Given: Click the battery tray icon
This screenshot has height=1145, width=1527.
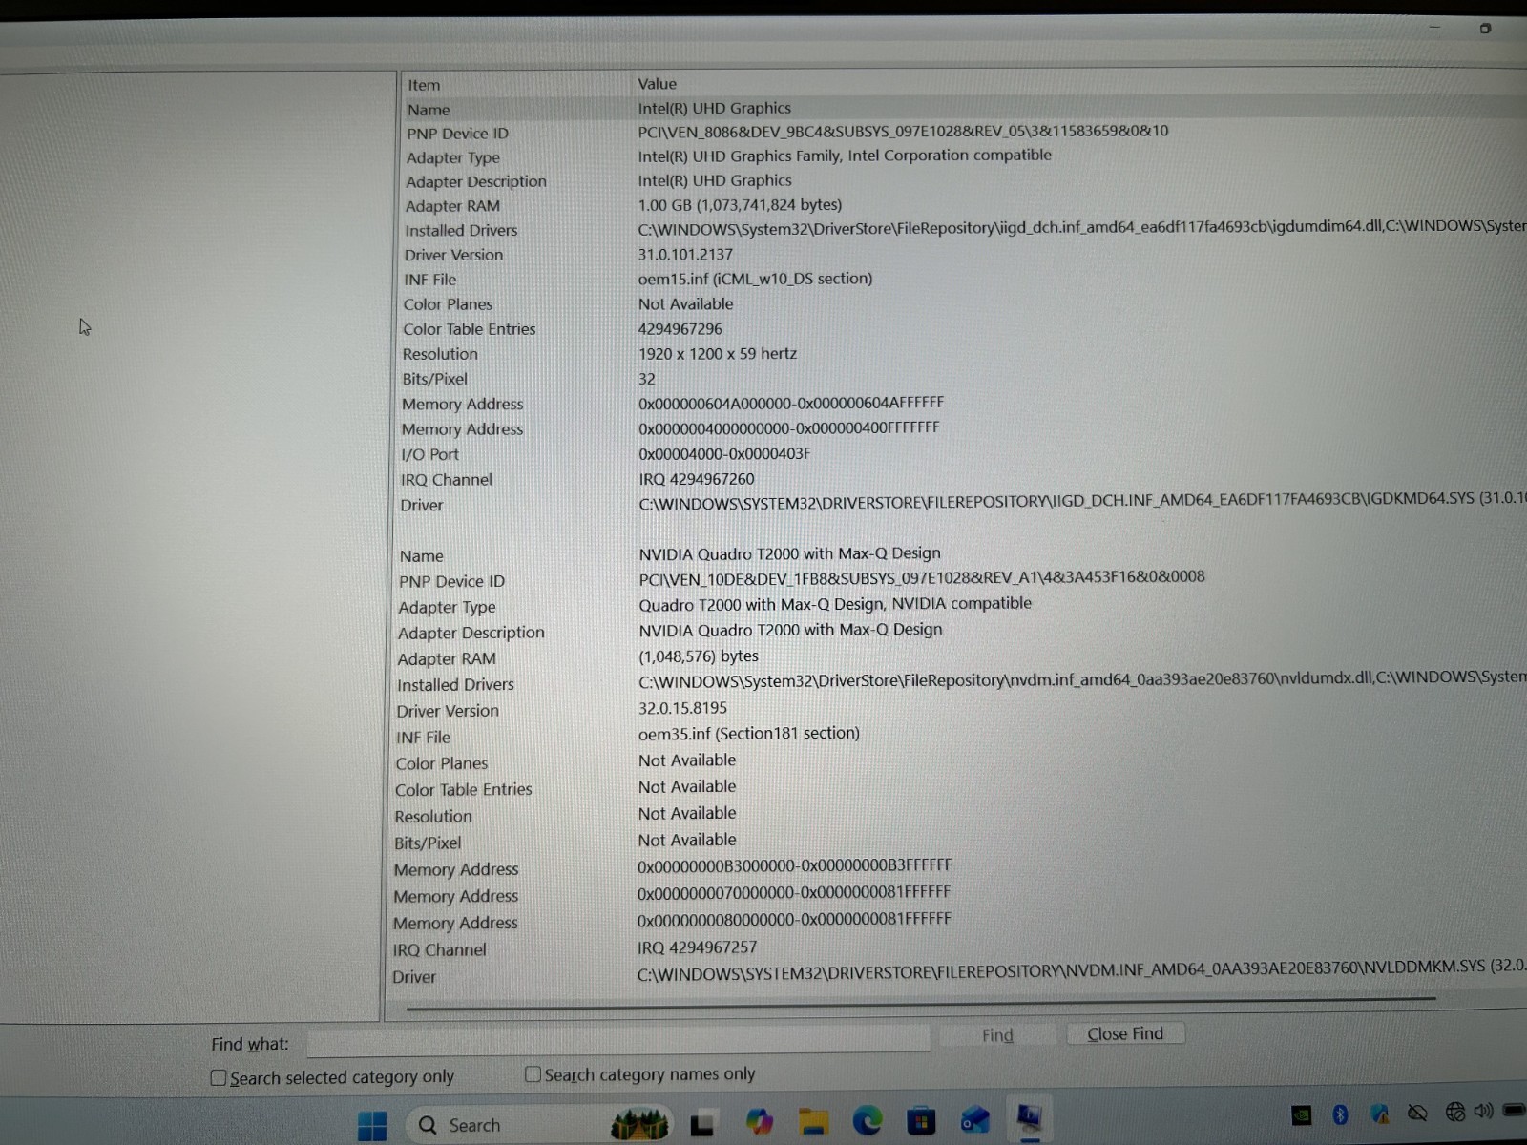Looking at the screenshot, I should pos(1514,1110).
